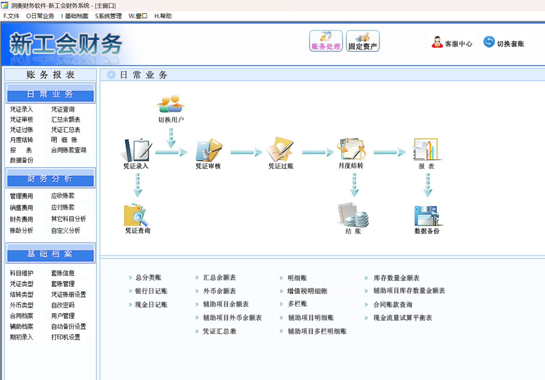Open the O日常业务 menu
Image resolution: width=545 pixels, height=380 pixels.
40,16
